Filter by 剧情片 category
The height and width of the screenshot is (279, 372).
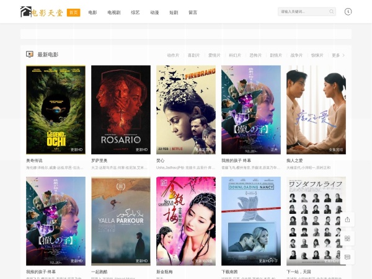(276, 55)
